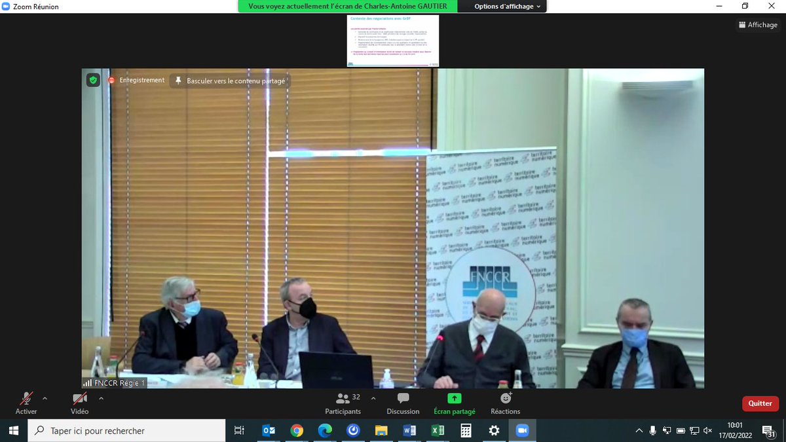
Task: Open Windows Settings gear in taskbar
Action: 494,430
